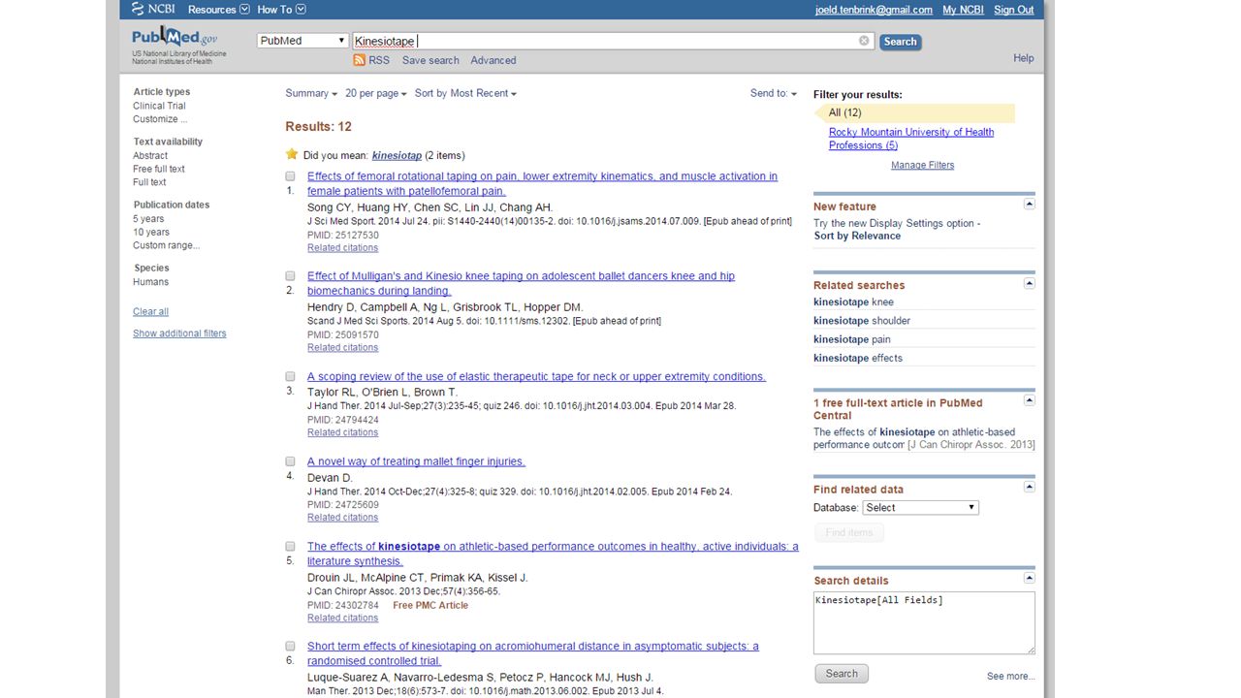Image resolution: width=1241 pixels, height=698 pixels.
Task: Open Advanced search
Action: pyautogui.click(x=493, y=60)
